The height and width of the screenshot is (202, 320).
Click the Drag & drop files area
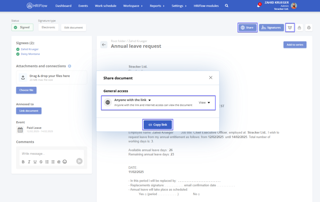[x=52, y=77]
